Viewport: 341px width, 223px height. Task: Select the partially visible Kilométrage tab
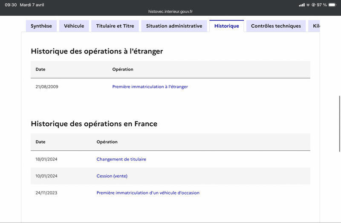click(314, 26)
